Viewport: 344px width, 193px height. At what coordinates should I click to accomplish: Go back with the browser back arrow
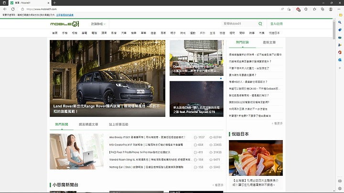tap(5, 9)
